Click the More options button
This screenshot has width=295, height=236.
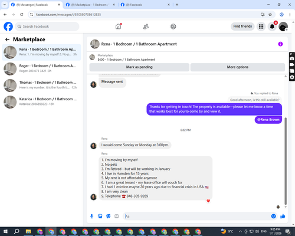pyautogui.click(x=238, y=67)
